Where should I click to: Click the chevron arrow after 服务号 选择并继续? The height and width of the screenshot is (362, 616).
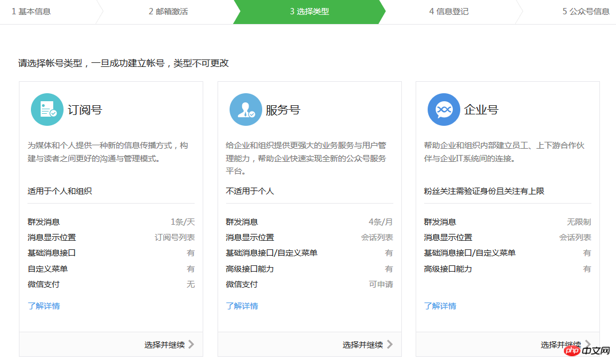[x=391, y=344]
